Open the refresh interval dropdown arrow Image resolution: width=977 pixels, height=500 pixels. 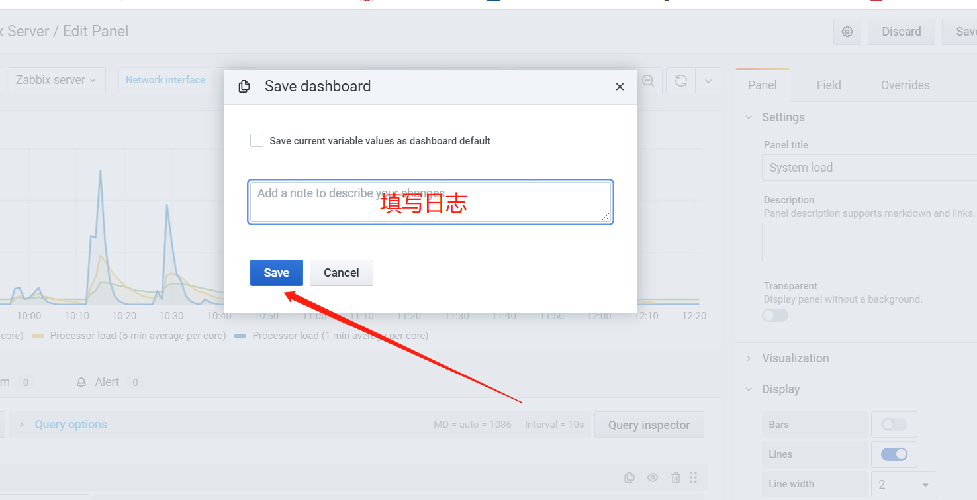tap(708, 81)
